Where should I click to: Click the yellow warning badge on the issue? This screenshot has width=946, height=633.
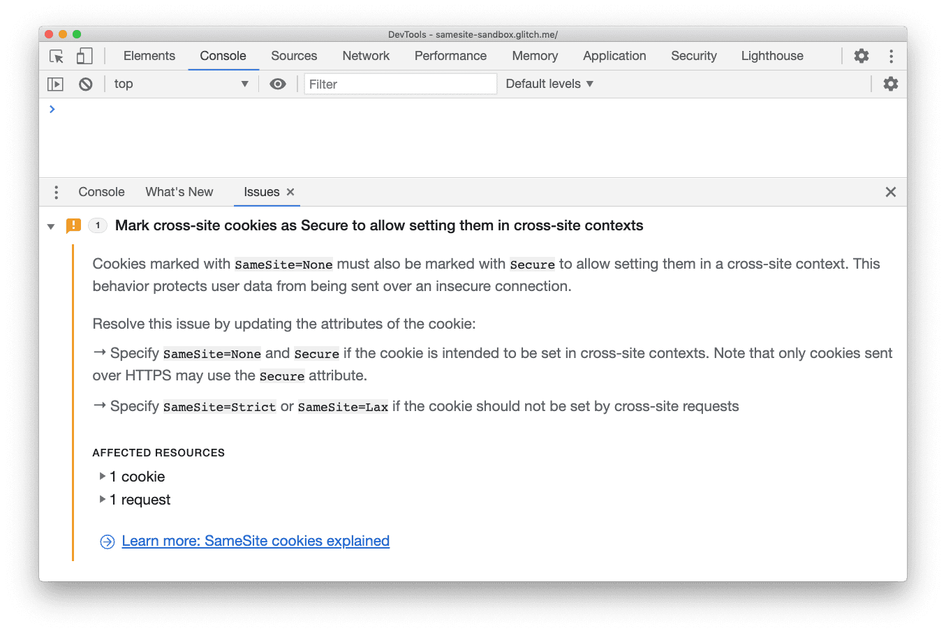coord(73,225)
